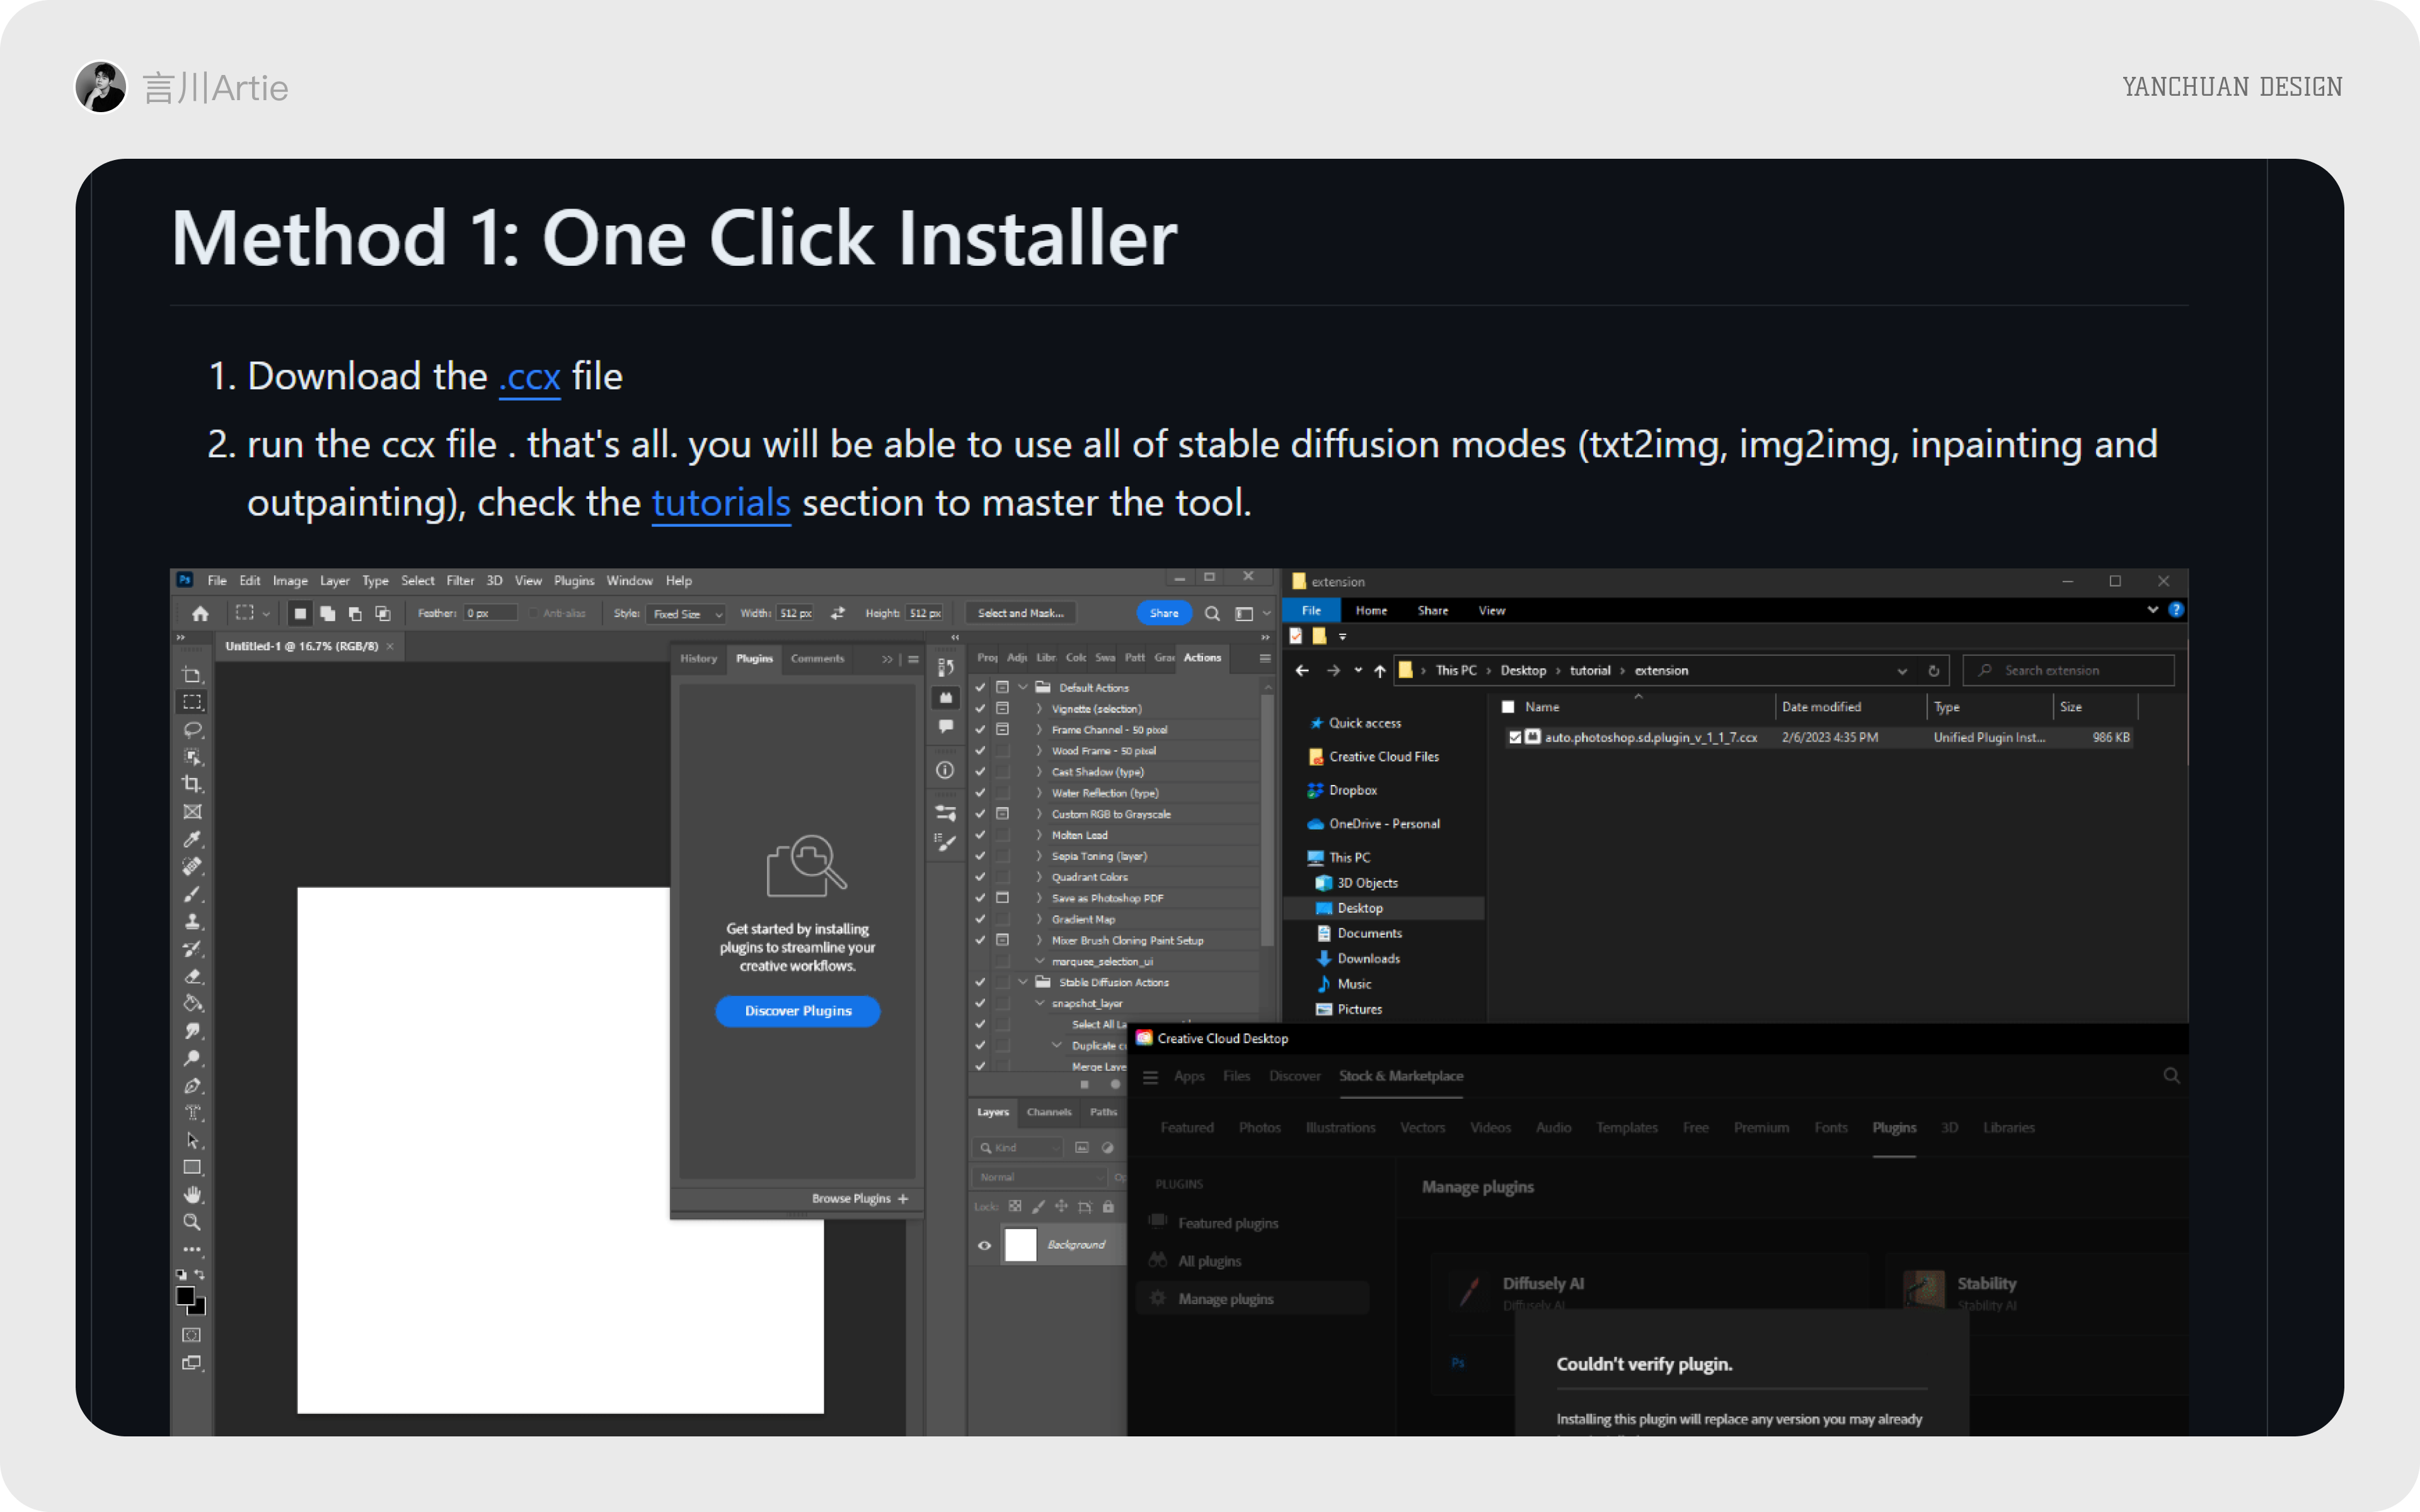Open the .ccx download link
The height and width of the screenshot is (1512, 2420).
point(529,377)
